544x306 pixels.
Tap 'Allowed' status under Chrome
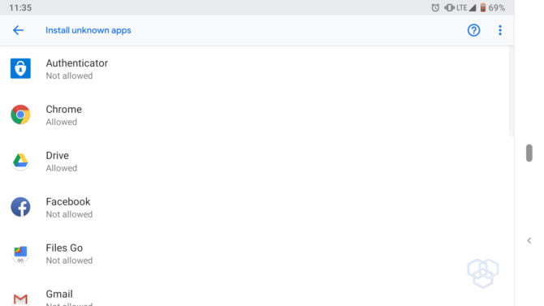(62, 122)
